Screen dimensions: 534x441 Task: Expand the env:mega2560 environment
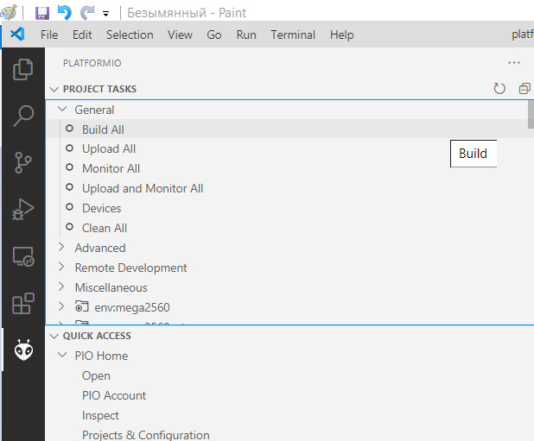(x=61, y=306)
